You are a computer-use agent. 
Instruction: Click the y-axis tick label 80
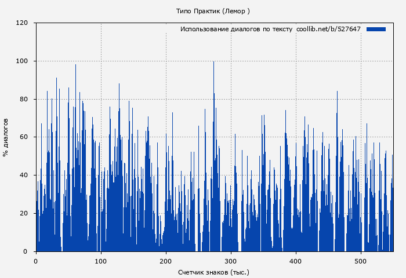point(24,99)
